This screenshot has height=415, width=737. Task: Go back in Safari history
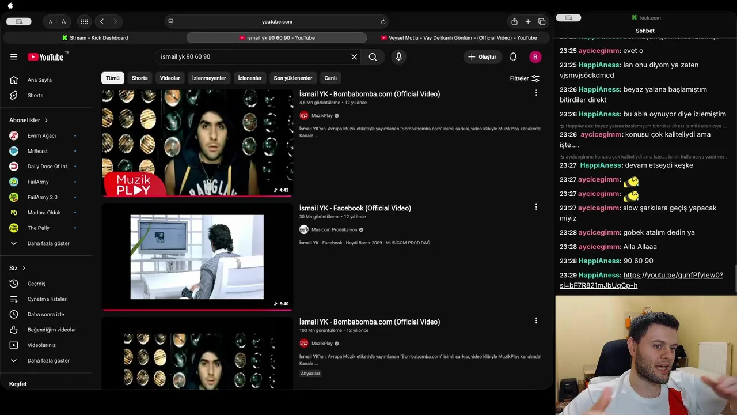click(x=102, y=22)
